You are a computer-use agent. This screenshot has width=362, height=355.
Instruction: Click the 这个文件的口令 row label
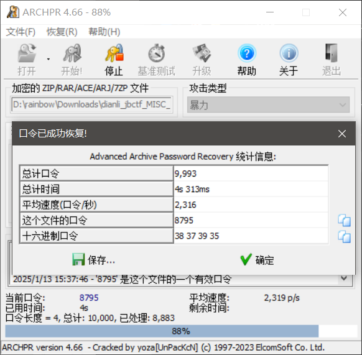[x=96, y=220]
